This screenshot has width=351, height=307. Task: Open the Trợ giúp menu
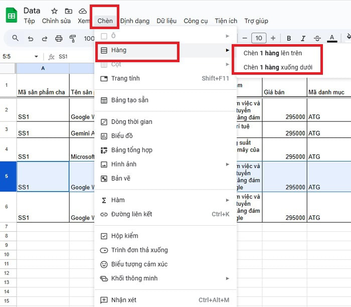(256, 21)
